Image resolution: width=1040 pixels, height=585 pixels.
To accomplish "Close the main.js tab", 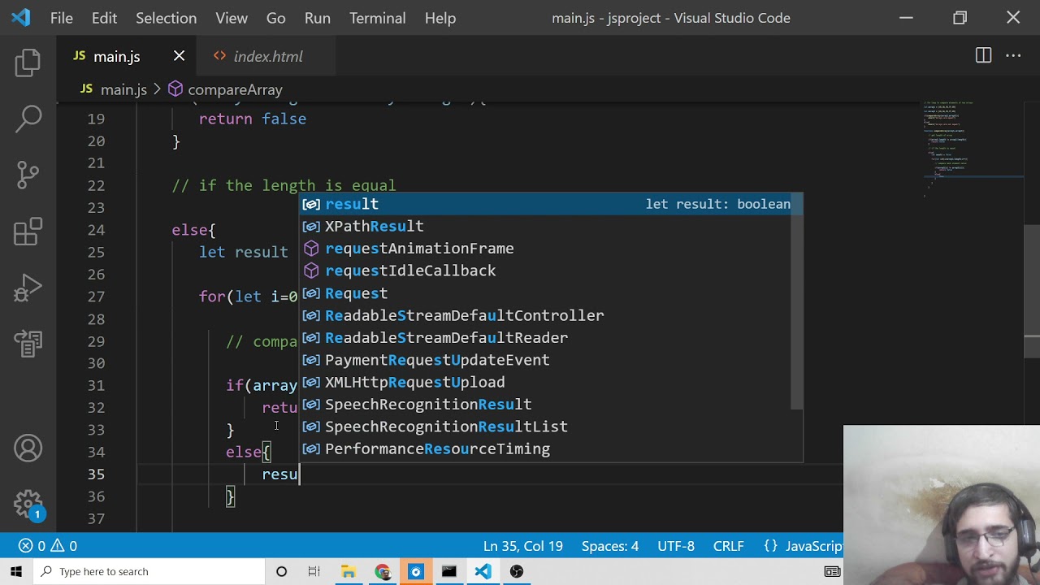I will [179, 56].
